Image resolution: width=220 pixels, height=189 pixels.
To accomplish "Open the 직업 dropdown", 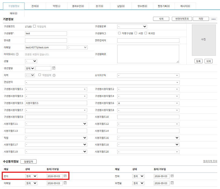I will (x=56, y=138).
